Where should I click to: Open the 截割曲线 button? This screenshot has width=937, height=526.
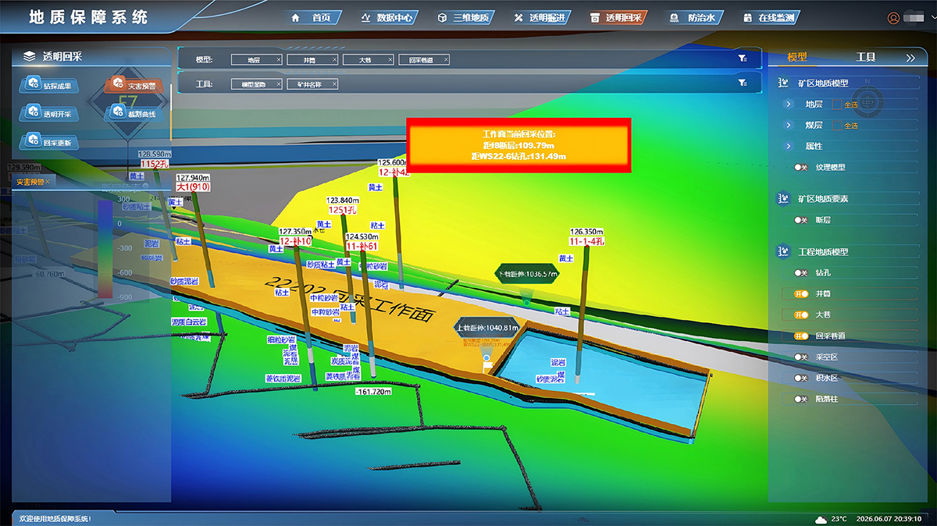tap(134, 113)
